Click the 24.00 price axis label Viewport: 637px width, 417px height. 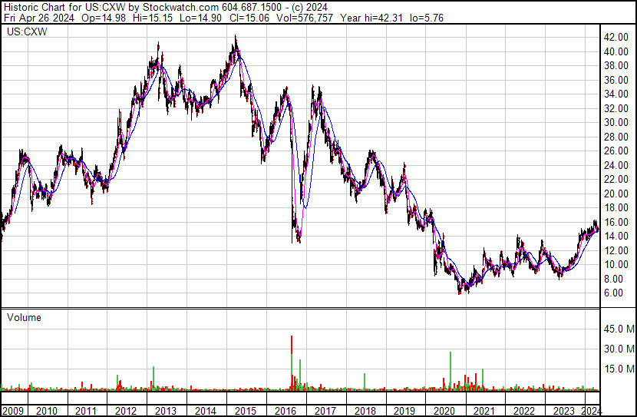(x=616, y=165)
